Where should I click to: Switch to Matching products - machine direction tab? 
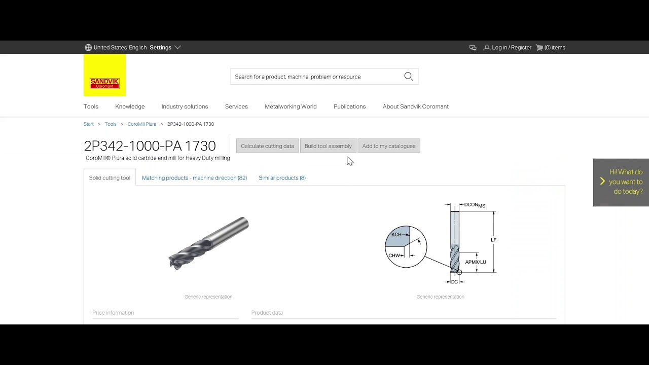[x=194, y=177]
